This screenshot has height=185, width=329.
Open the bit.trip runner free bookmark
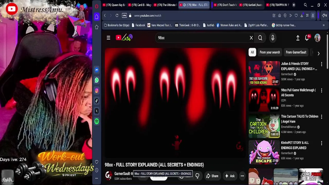click(284, 25)
